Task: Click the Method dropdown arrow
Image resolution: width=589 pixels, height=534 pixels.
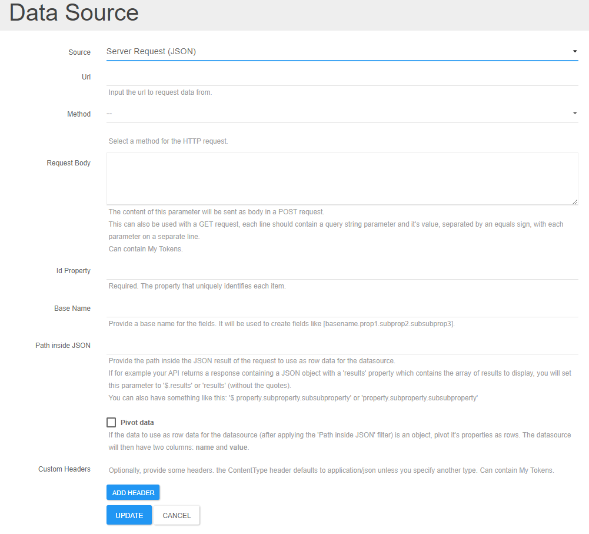Action: point(575,113)
